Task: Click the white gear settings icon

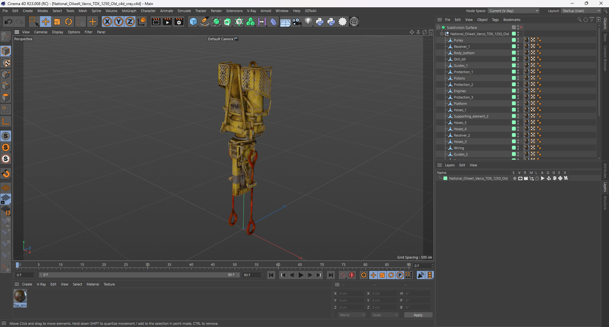Action: [x=343, y=22]
